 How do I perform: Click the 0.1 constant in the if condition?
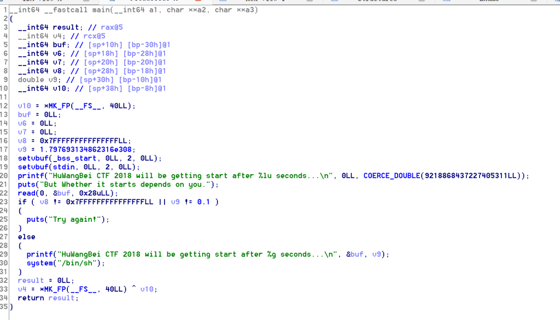point(204,202)
